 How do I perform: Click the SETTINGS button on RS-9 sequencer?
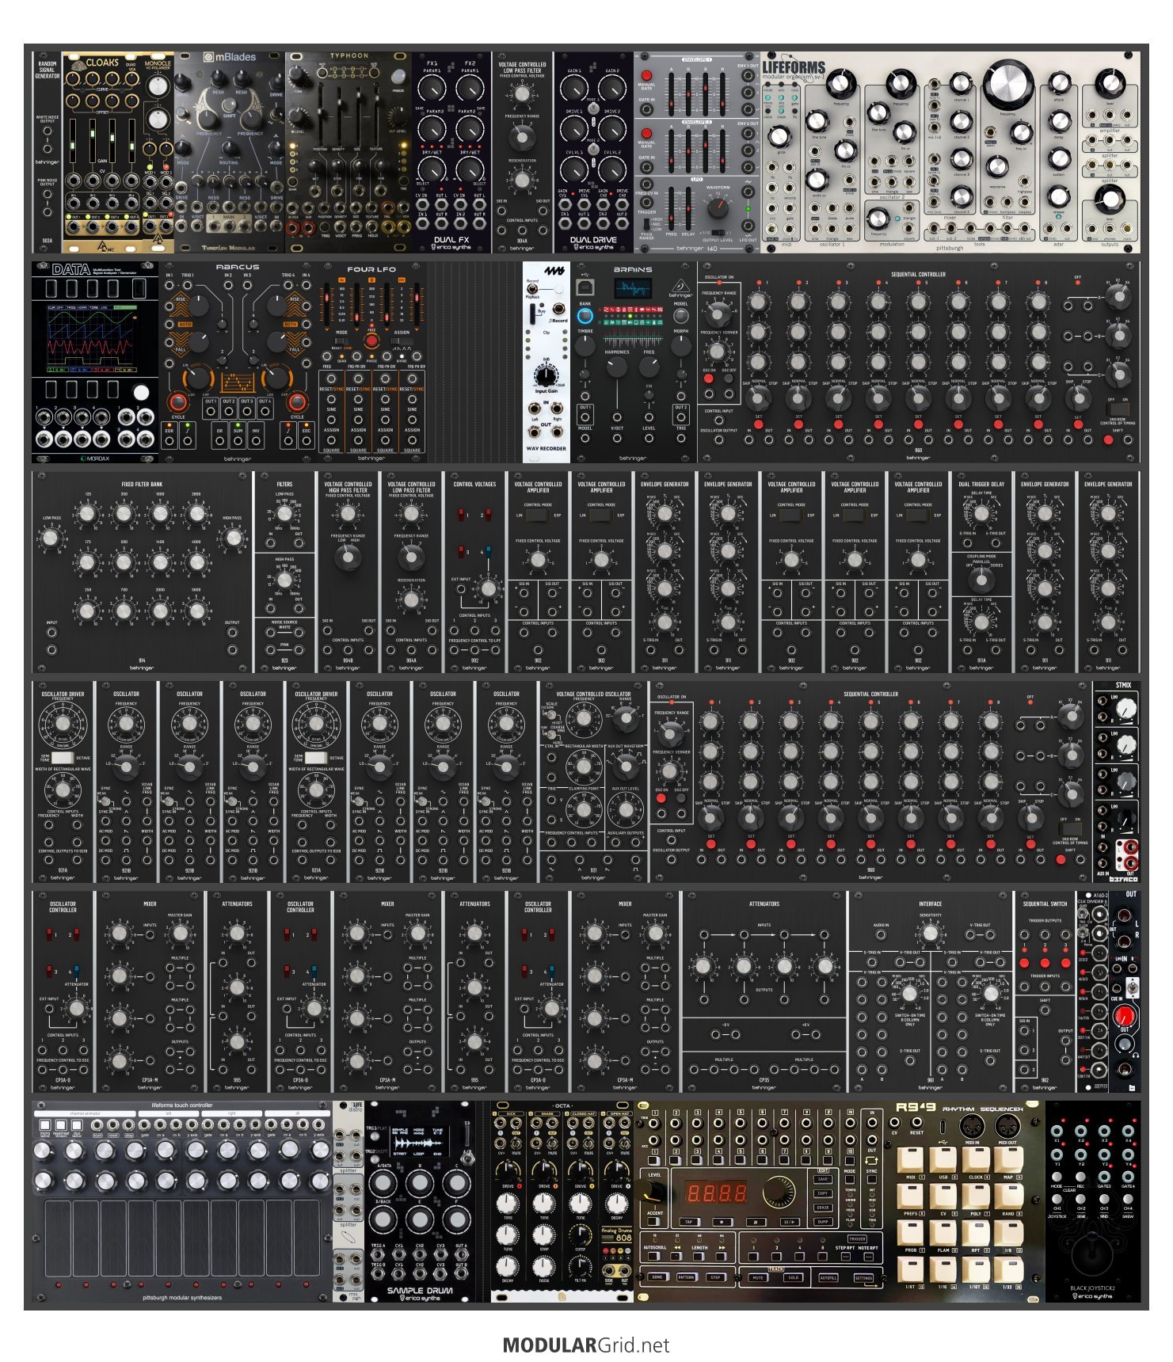(x=863, y=1277)
